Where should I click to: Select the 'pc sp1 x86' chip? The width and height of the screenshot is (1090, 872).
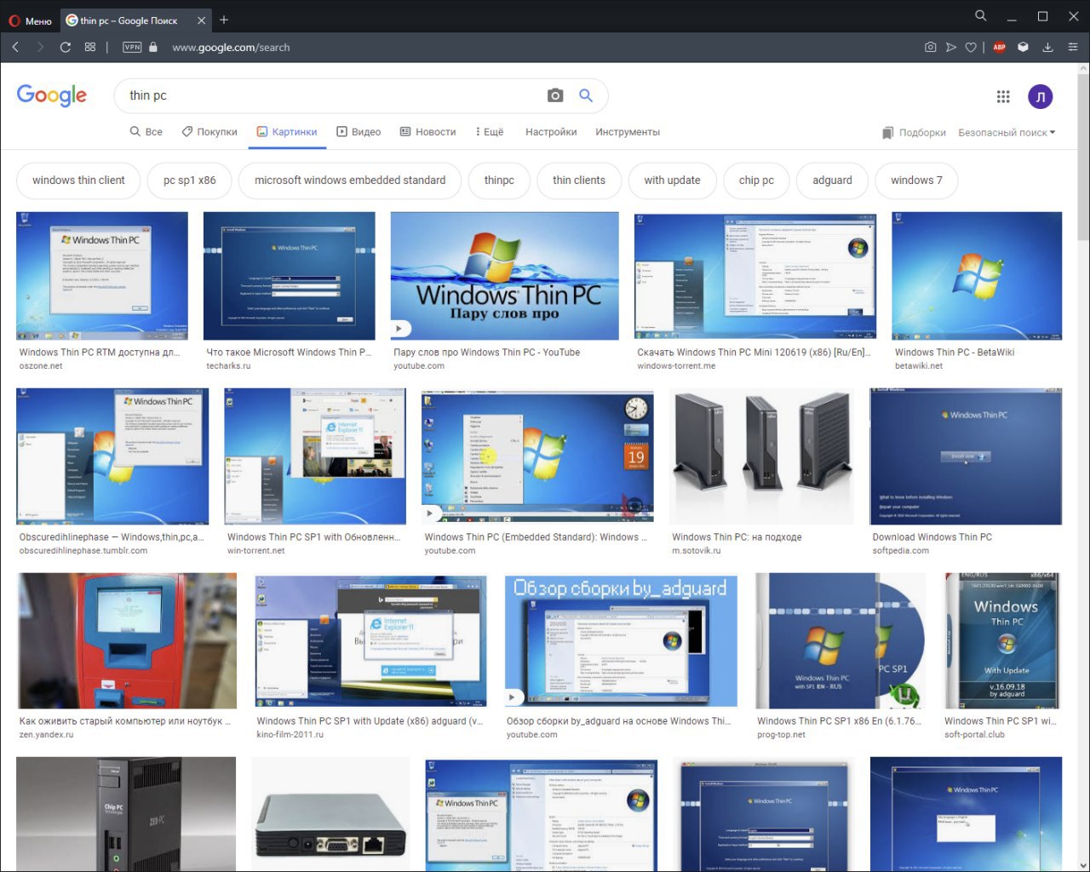190,181
